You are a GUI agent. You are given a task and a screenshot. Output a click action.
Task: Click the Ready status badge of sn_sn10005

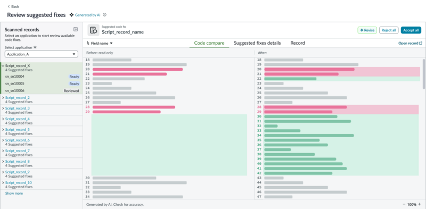[x=74, y=83]
